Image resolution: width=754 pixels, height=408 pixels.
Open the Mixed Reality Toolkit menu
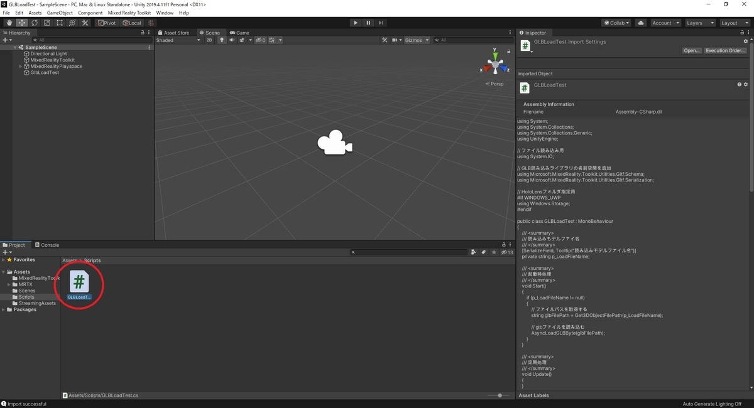(129, 13)
